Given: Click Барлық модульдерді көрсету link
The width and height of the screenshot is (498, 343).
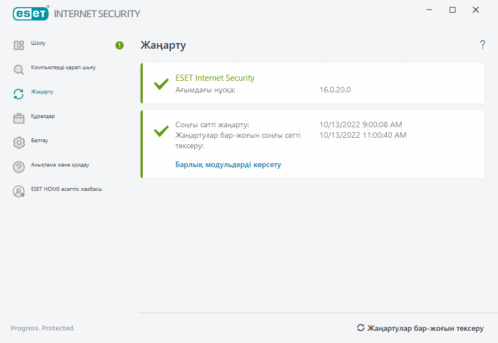Looking at the screenshot, I should pyautogui.click(x=228, y=165).
